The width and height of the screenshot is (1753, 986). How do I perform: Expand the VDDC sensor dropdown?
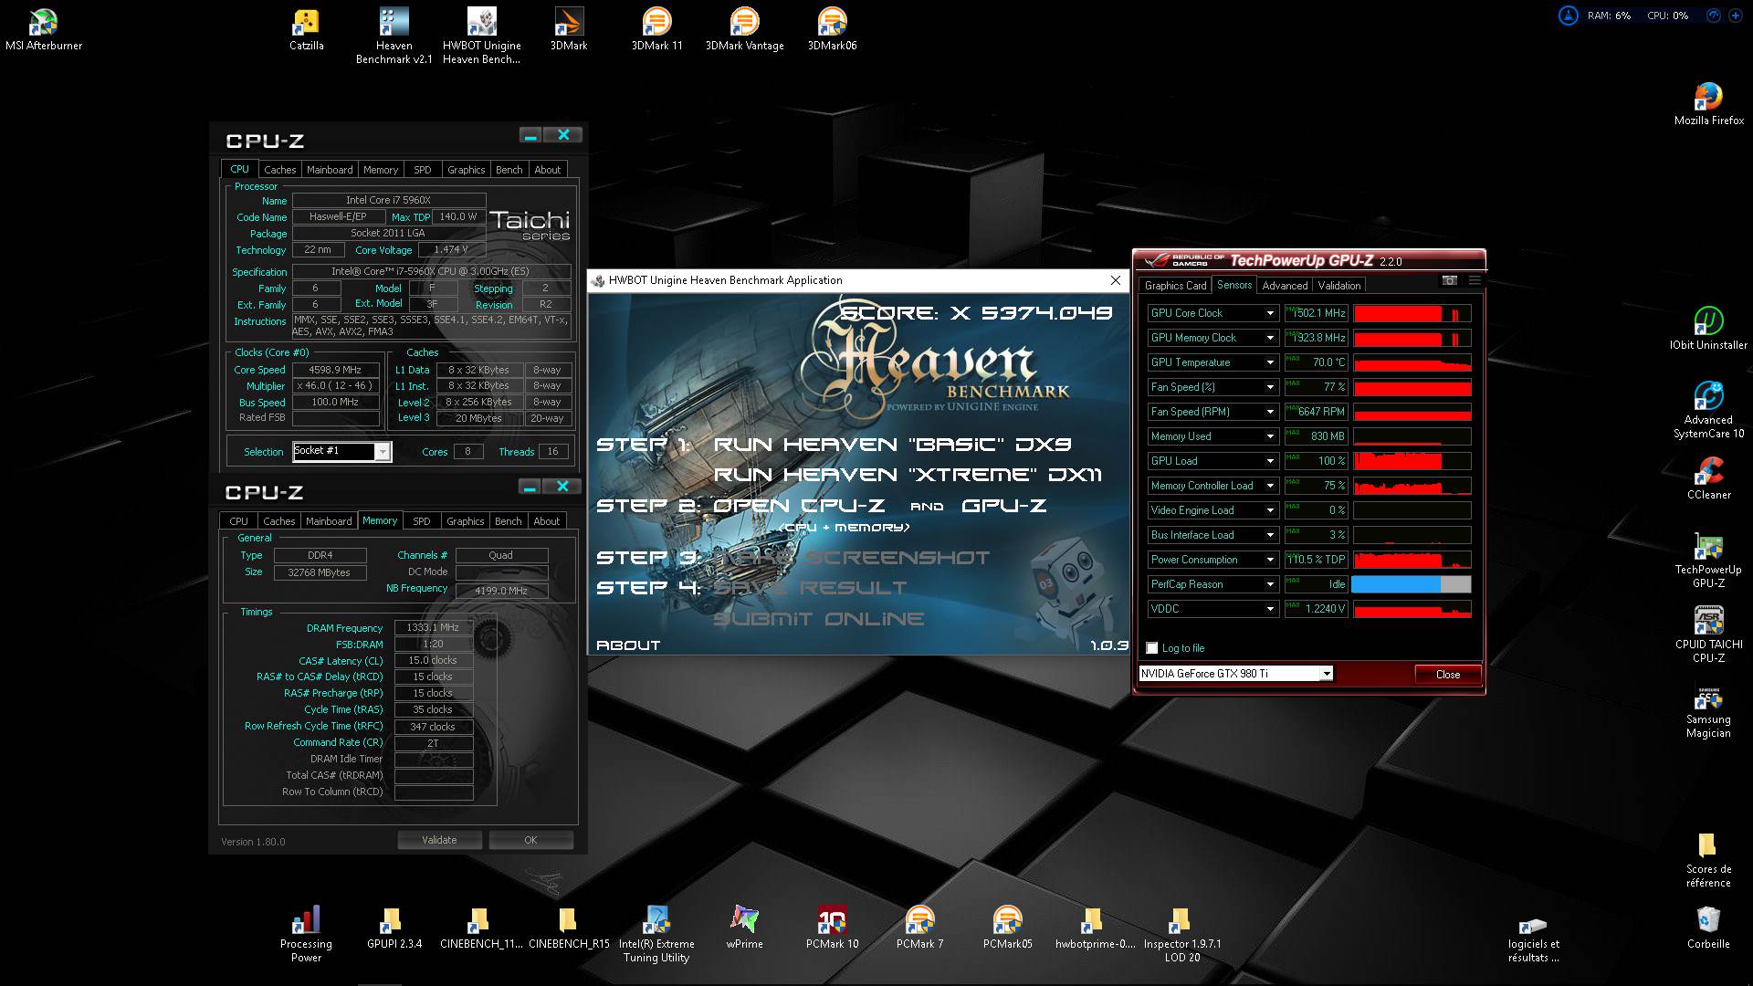coord(1270,609)
